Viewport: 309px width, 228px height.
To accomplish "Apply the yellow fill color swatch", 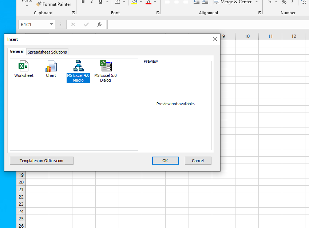I will 135,2.
